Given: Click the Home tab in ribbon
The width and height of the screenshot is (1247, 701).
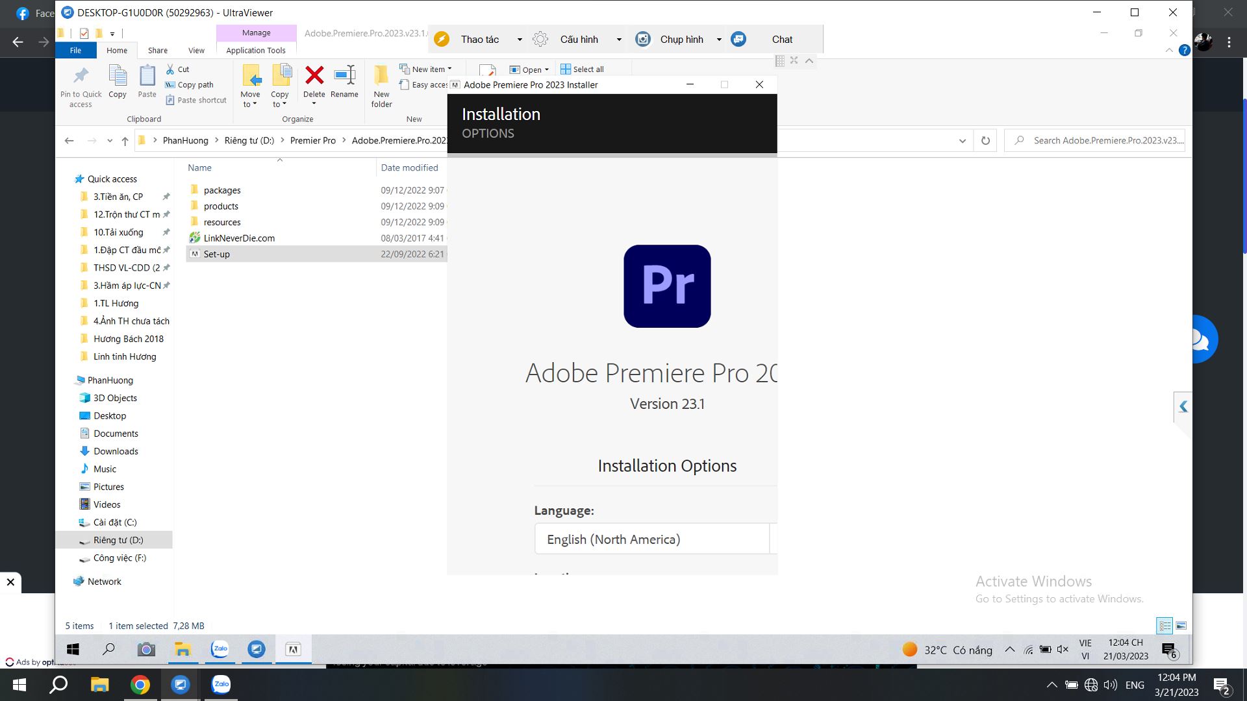Looking at the screenshot, I should (x=116, y=49).
